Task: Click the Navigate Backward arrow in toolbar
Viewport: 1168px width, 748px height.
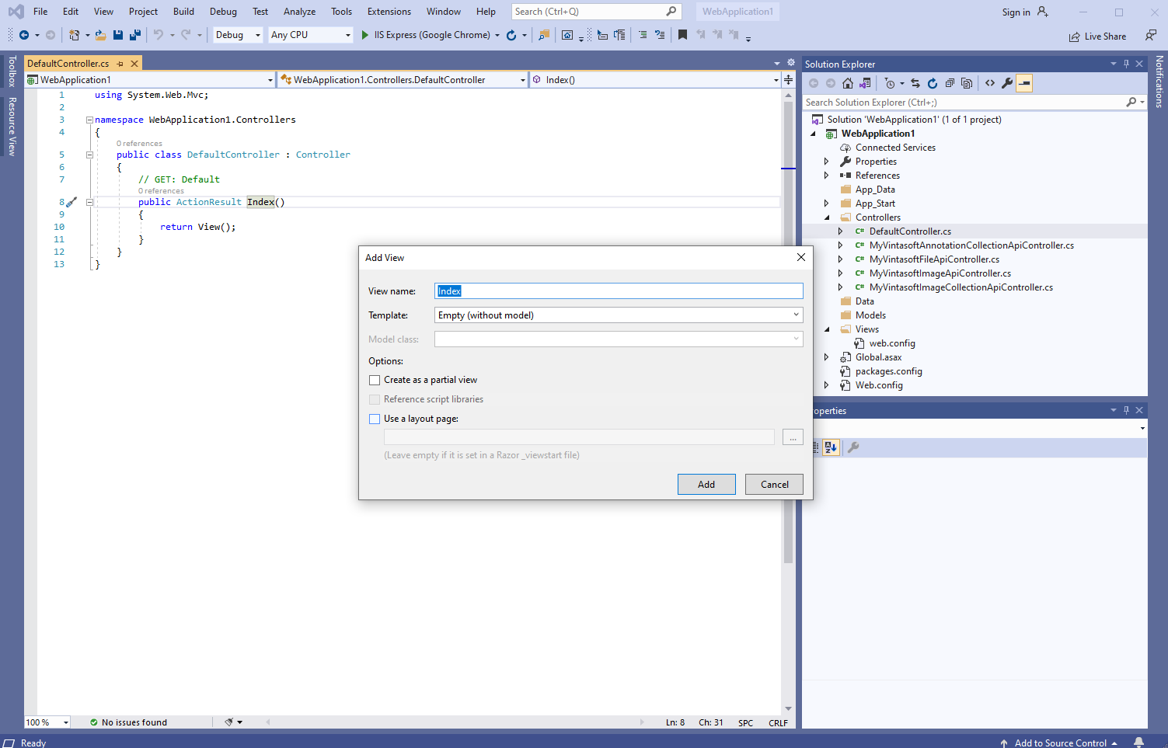Action: (24, 35)
